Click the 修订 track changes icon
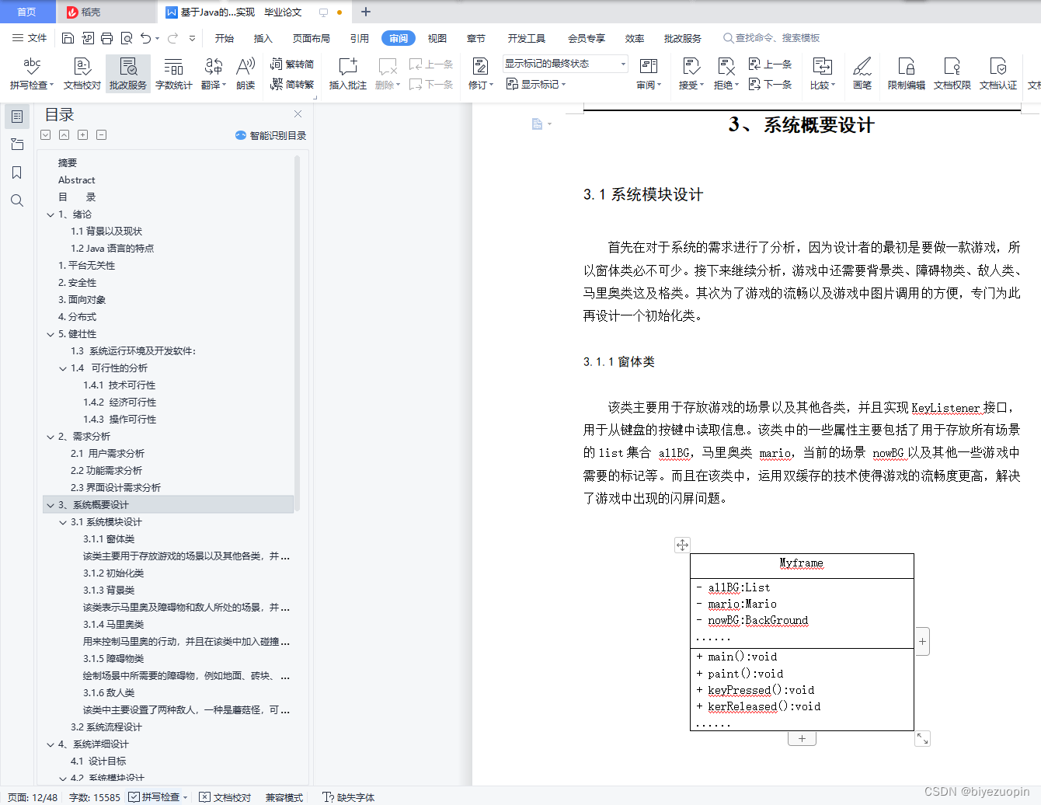Viewport: 1041px width, 805px height. (480, 73)
